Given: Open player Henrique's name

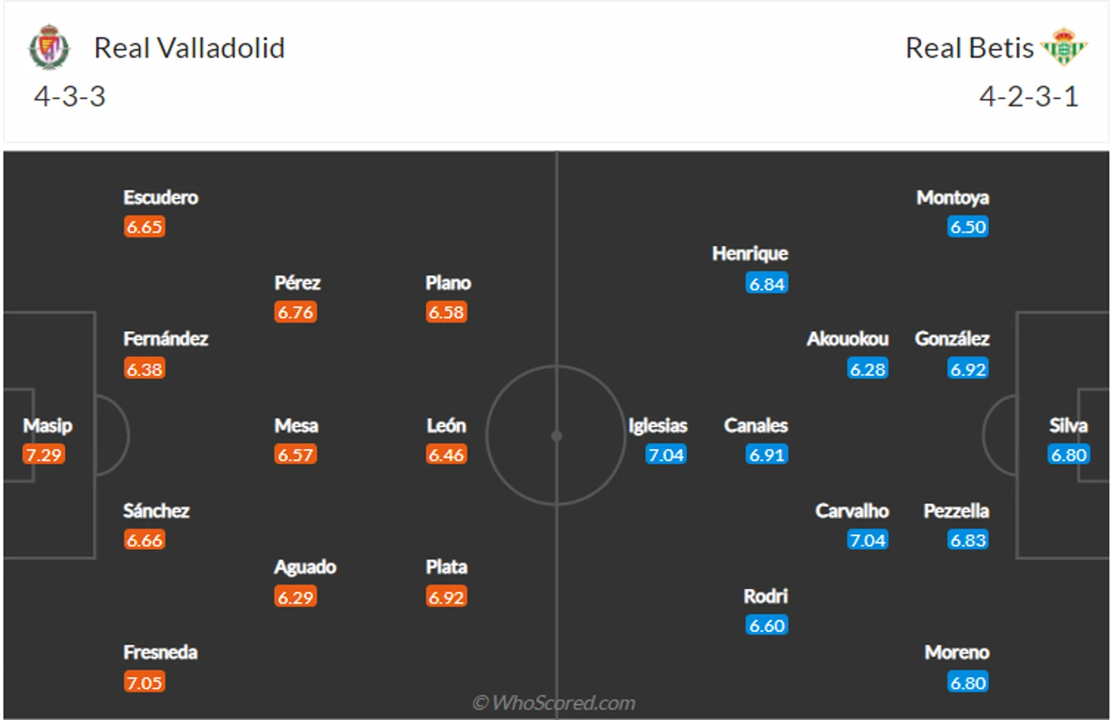Looking at the screenshot, I should (750, 253).
